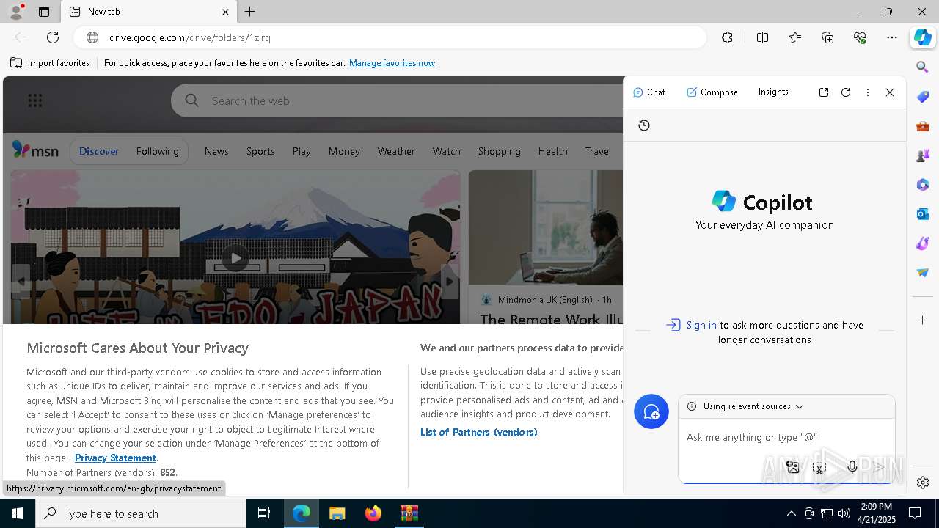Select Discover tab on MSN
This screenshot has height=528, width=939.
[99, 151]
